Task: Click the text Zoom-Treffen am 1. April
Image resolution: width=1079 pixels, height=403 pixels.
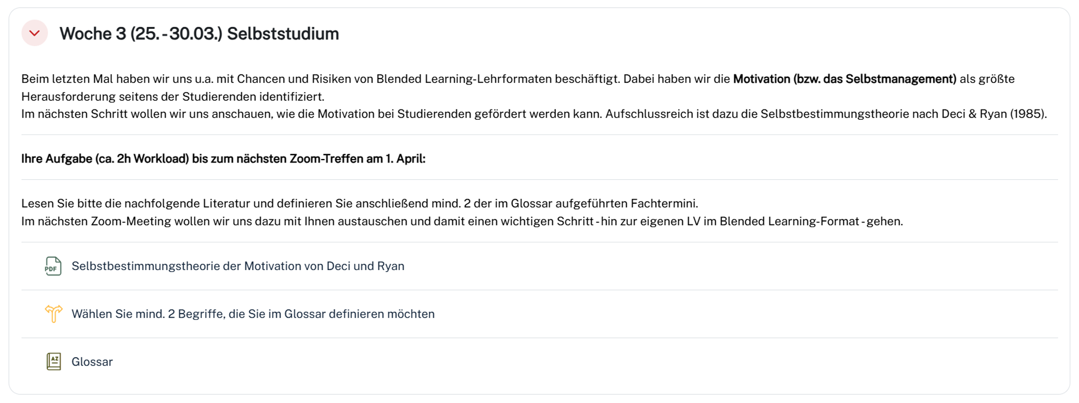Action: click(x=357, y=158)
